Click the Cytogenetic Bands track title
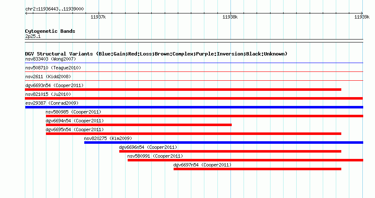This screenshot has width=375, height=198. (50, 31)
